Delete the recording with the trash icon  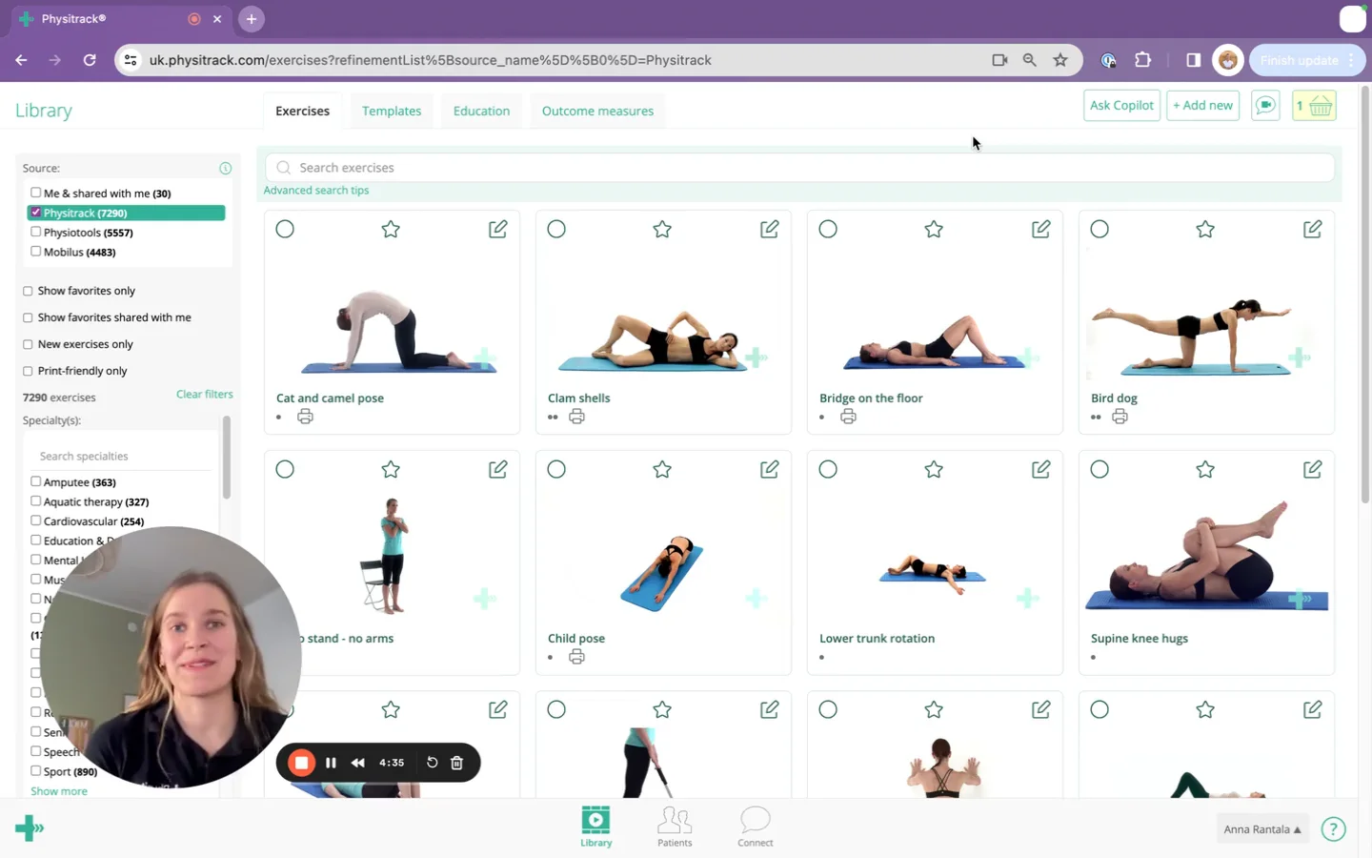456,763
